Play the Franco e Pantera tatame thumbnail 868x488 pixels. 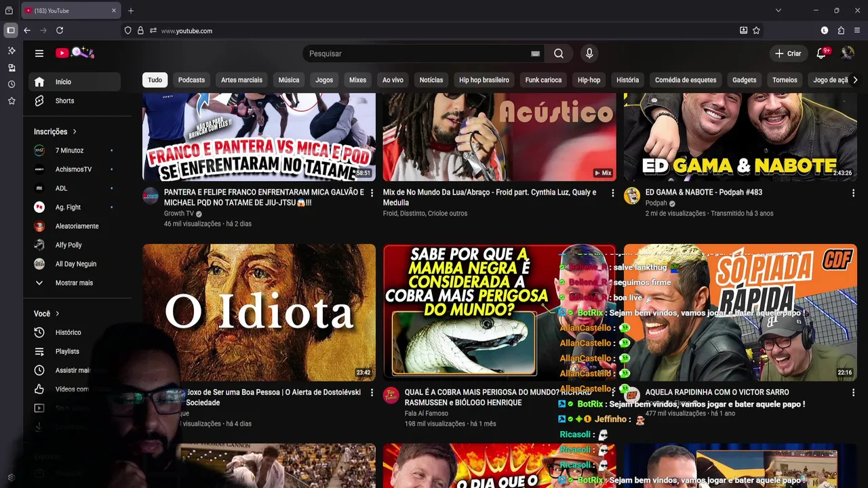[x=259, y=137]
